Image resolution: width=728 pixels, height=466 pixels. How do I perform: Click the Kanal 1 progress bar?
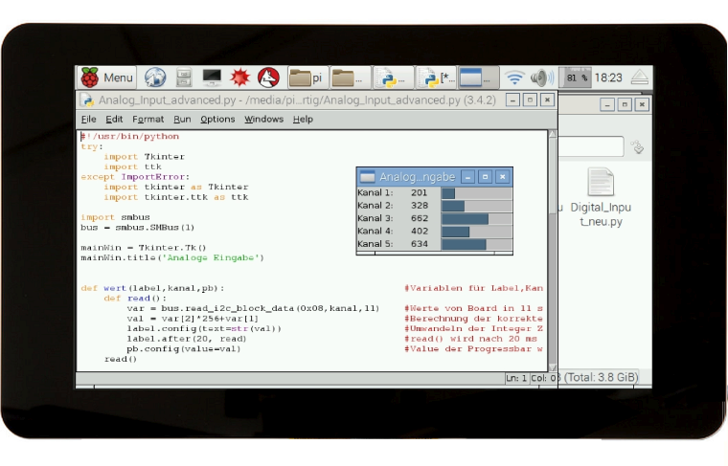(476, 193)
